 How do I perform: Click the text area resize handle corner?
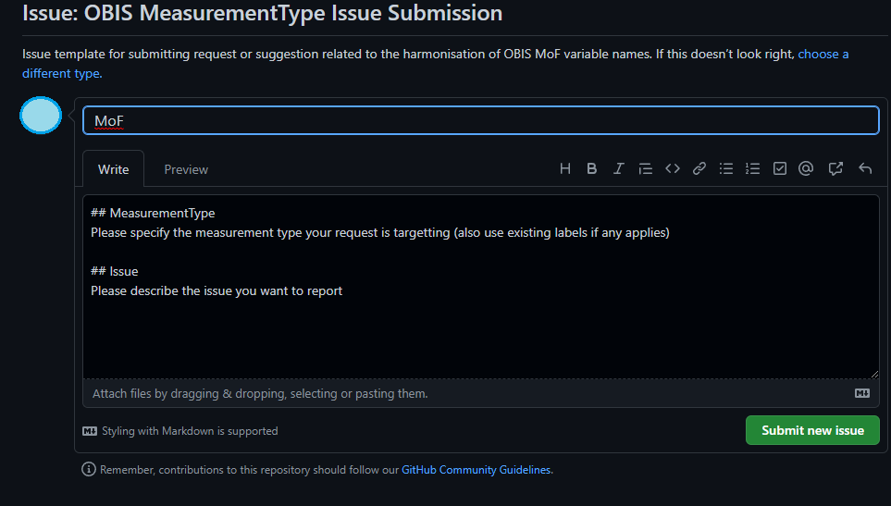click(x=874, y=374)
